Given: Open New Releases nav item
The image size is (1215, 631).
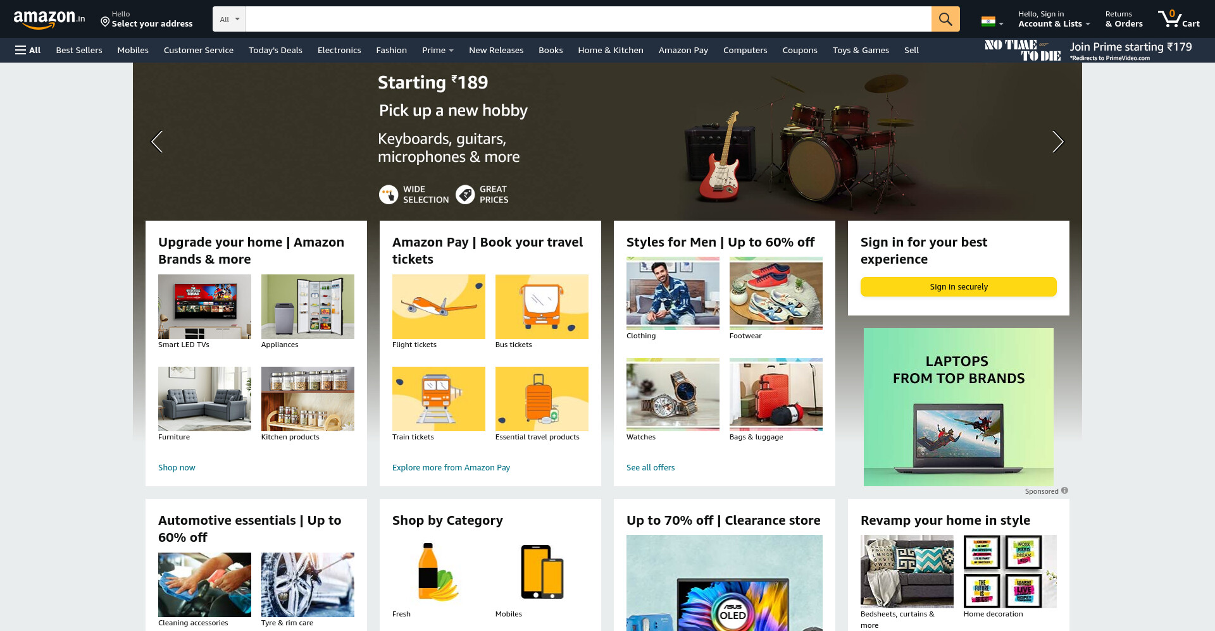Looking at the screenshot, I should tap(496, 50).
